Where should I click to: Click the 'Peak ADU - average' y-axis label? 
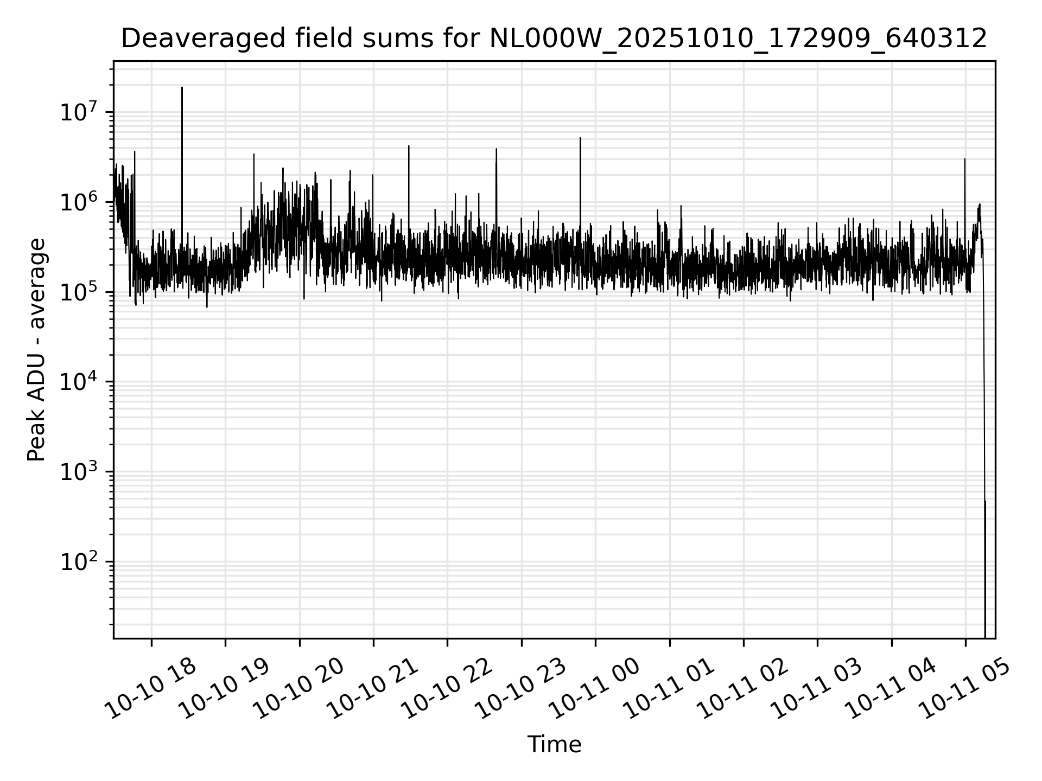(x=37, y=350)
